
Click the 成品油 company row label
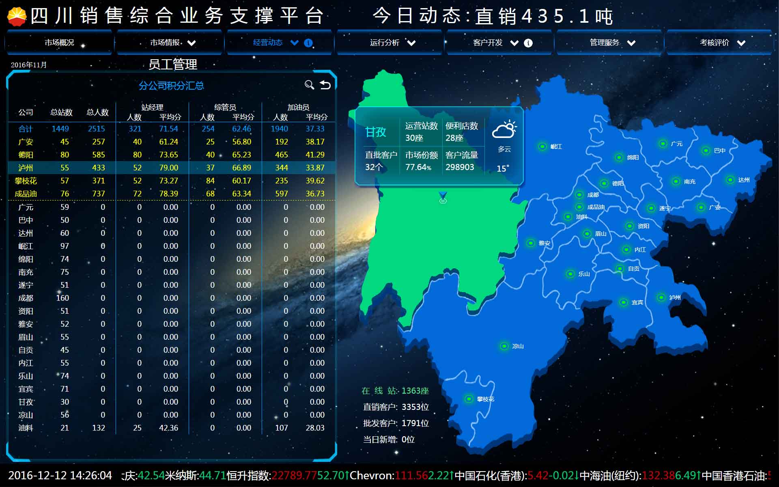(26, 194)
